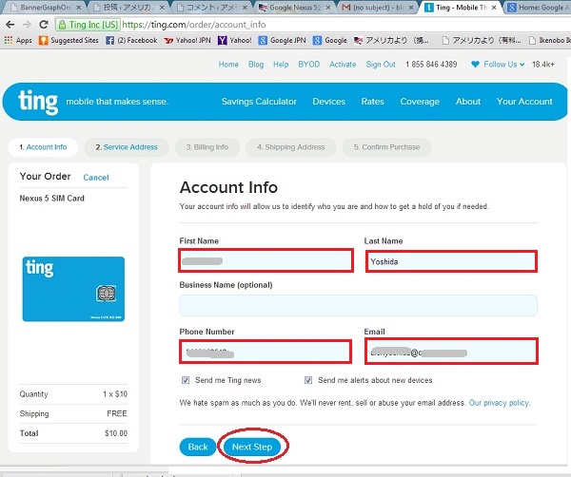Viewport: 571px width, 477px height.
Task: Open Your Account in the nav bar
Action: 524,102
